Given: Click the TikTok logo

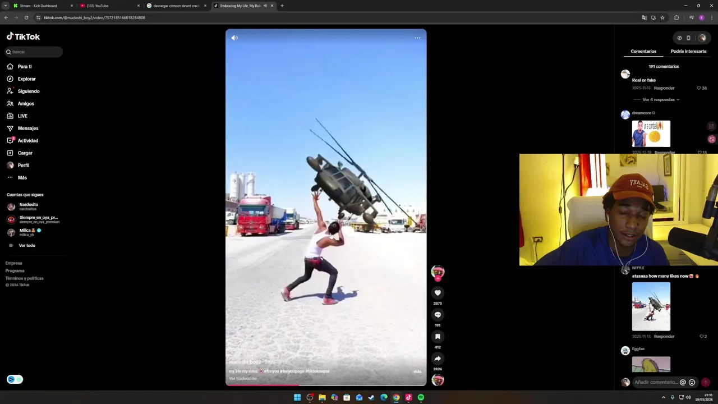Looking at the screenshot, I should click(x=23, y=36).
